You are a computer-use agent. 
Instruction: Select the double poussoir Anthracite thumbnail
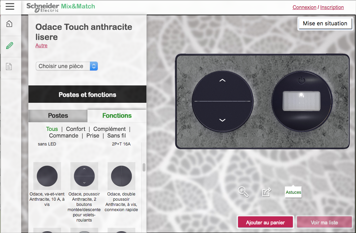point(121,176)
